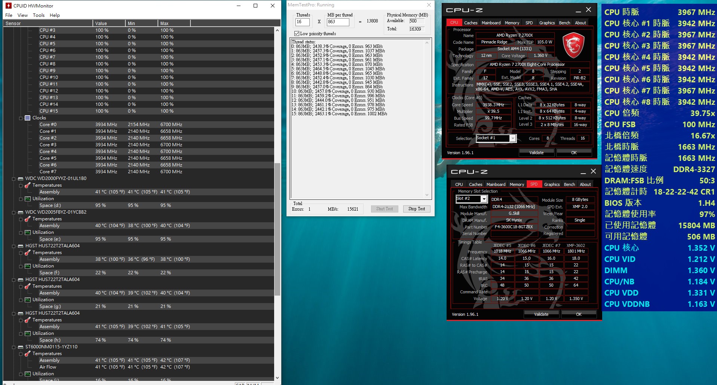Click Validate in upper CPU-Z window

click(536, 153)
